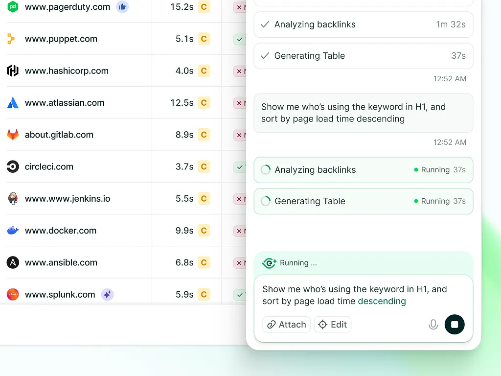
Task: Click the spinner on running Generating Table step
Action: coord(266,201)
